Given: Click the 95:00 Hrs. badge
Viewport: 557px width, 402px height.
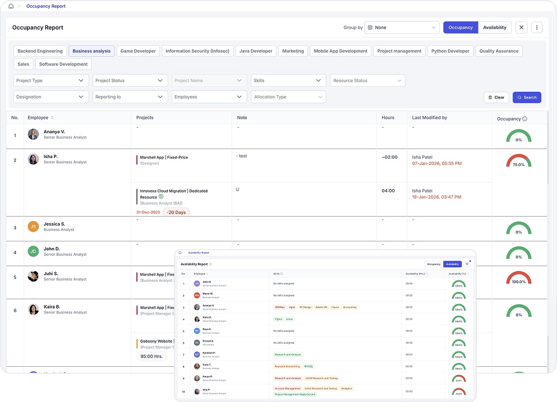Looking at the screenshot, I should [x=151, y=356].
